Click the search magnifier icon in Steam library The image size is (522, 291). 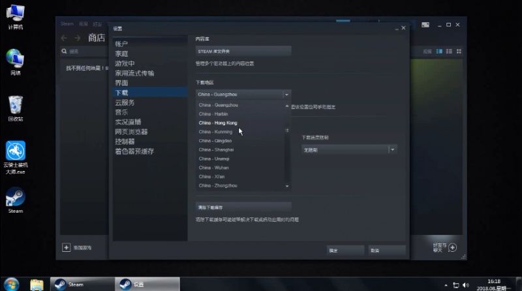[x=64, y=52]
